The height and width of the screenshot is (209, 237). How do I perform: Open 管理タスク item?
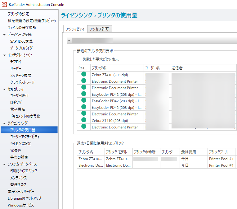18,185
